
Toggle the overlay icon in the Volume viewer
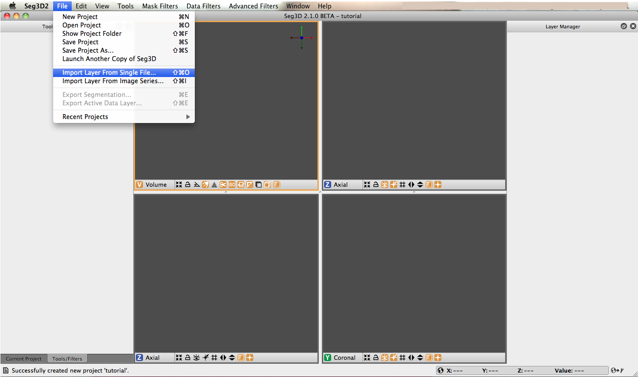click(276, 185)
